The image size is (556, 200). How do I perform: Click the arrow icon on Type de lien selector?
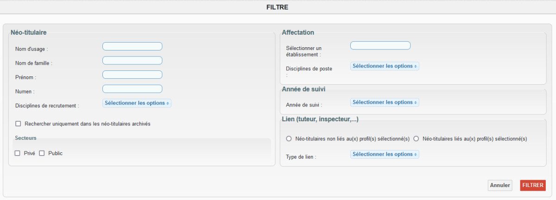tap(416, 154)
